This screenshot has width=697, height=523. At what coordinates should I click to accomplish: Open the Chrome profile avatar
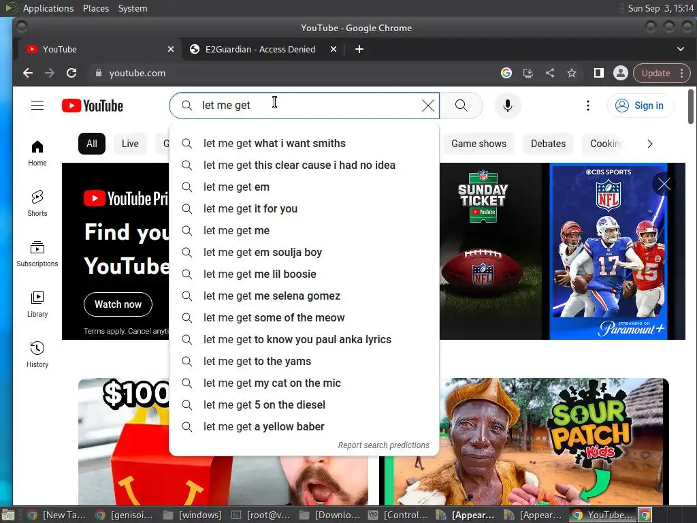(x=621, y=73)
